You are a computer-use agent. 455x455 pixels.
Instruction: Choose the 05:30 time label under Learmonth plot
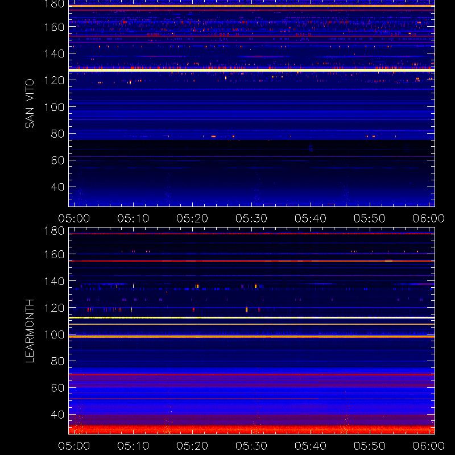251,446
